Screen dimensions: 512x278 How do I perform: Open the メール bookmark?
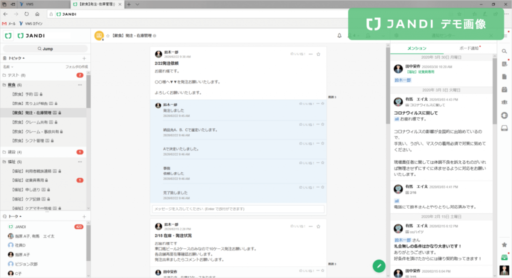pyautogui.click(x=9, y=23)
